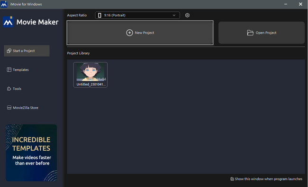The image size is (308, 187).
Task: Close the iMovie for Windows window
Action: pos(300,4)
